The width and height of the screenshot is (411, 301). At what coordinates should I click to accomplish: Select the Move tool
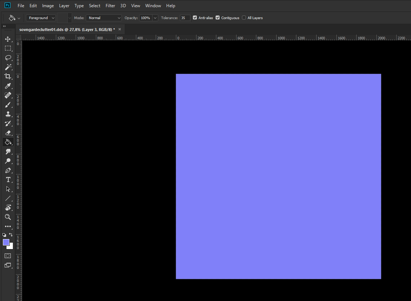[x=8, y=39]
